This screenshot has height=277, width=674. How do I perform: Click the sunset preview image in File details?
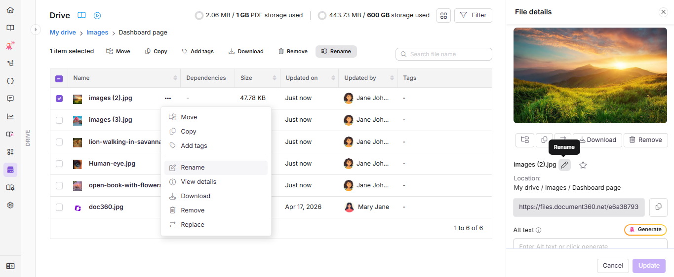pos(590,75)
